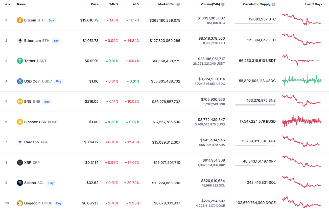Click the Buy button next to Solana
Viewport: 329px width, 211px height.
point(51,183)
